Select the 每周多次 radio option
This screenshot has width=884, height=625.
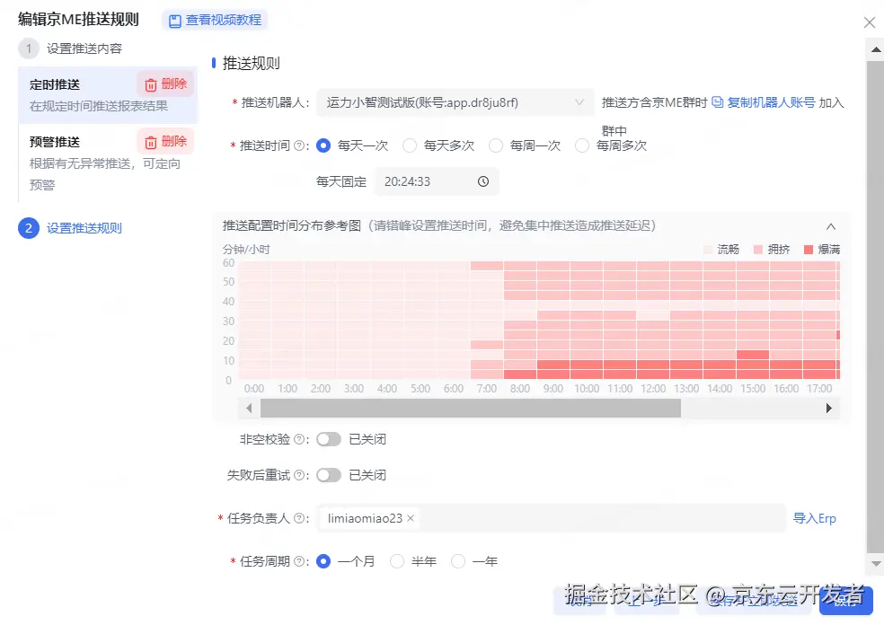tap(611, 146)
